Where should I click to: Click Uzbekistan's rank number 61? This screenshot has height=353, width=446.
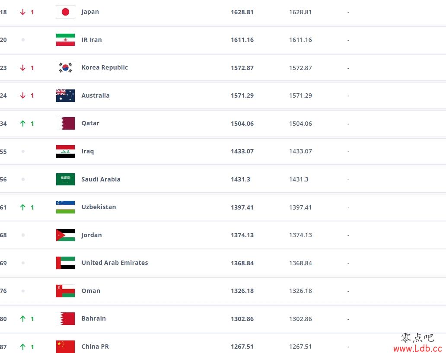(3, 207)
